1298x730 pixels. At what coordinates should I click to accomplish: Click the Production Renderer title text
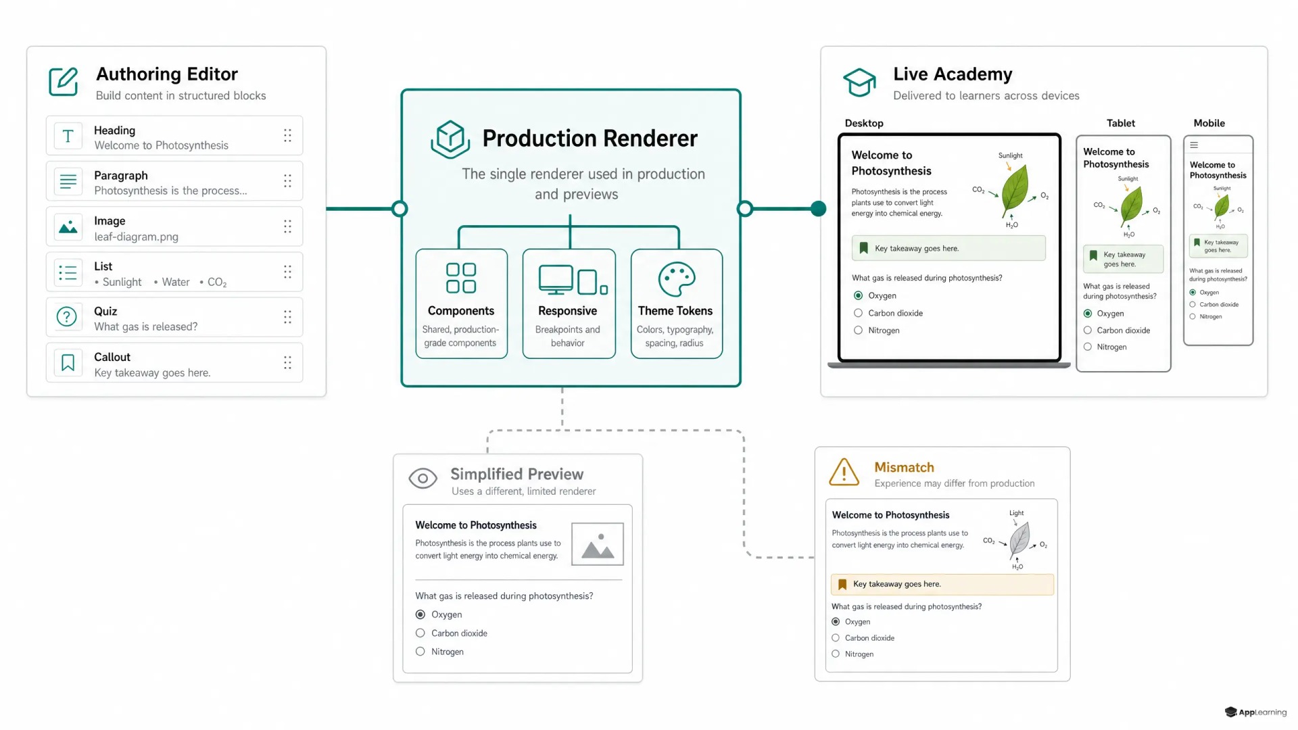tap(590, 139)
